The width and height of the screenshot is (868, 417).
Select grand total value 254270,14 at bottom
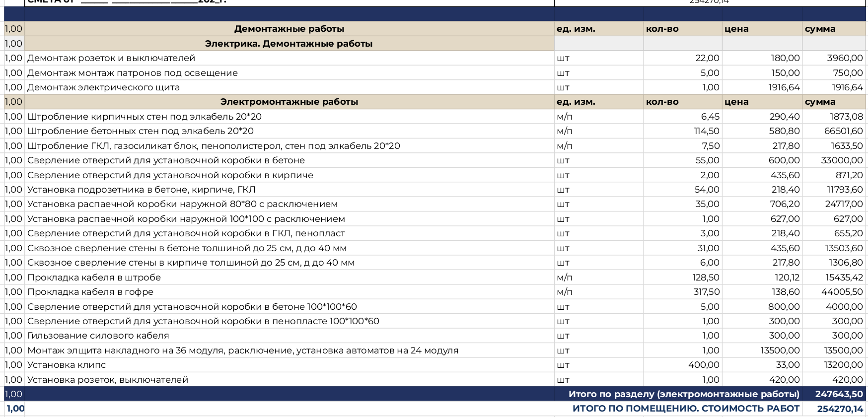(840, 409)
